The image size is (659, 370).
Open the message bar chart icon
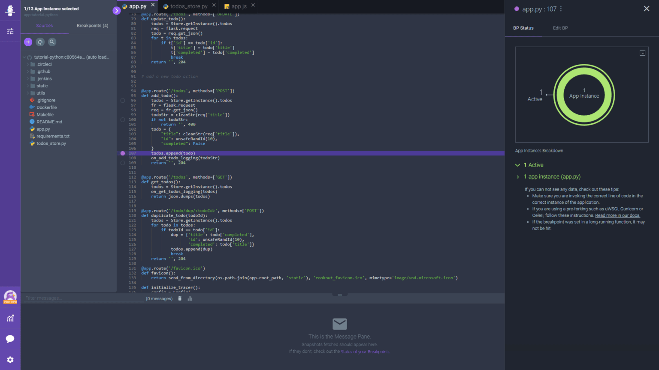click(x=190, y=298)
